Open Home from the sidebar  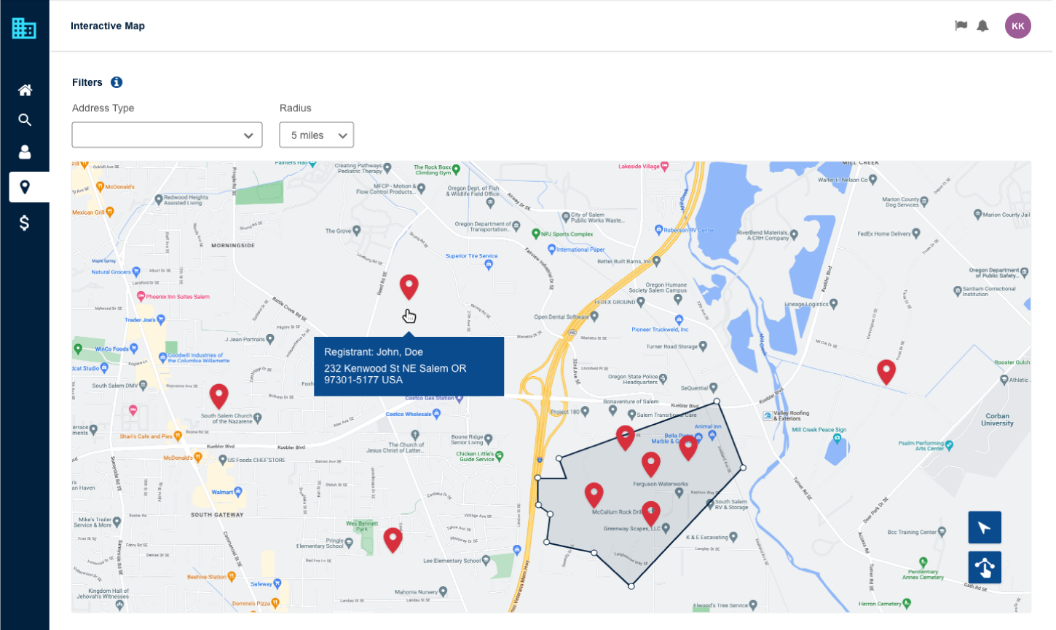(x=25, y=90)
